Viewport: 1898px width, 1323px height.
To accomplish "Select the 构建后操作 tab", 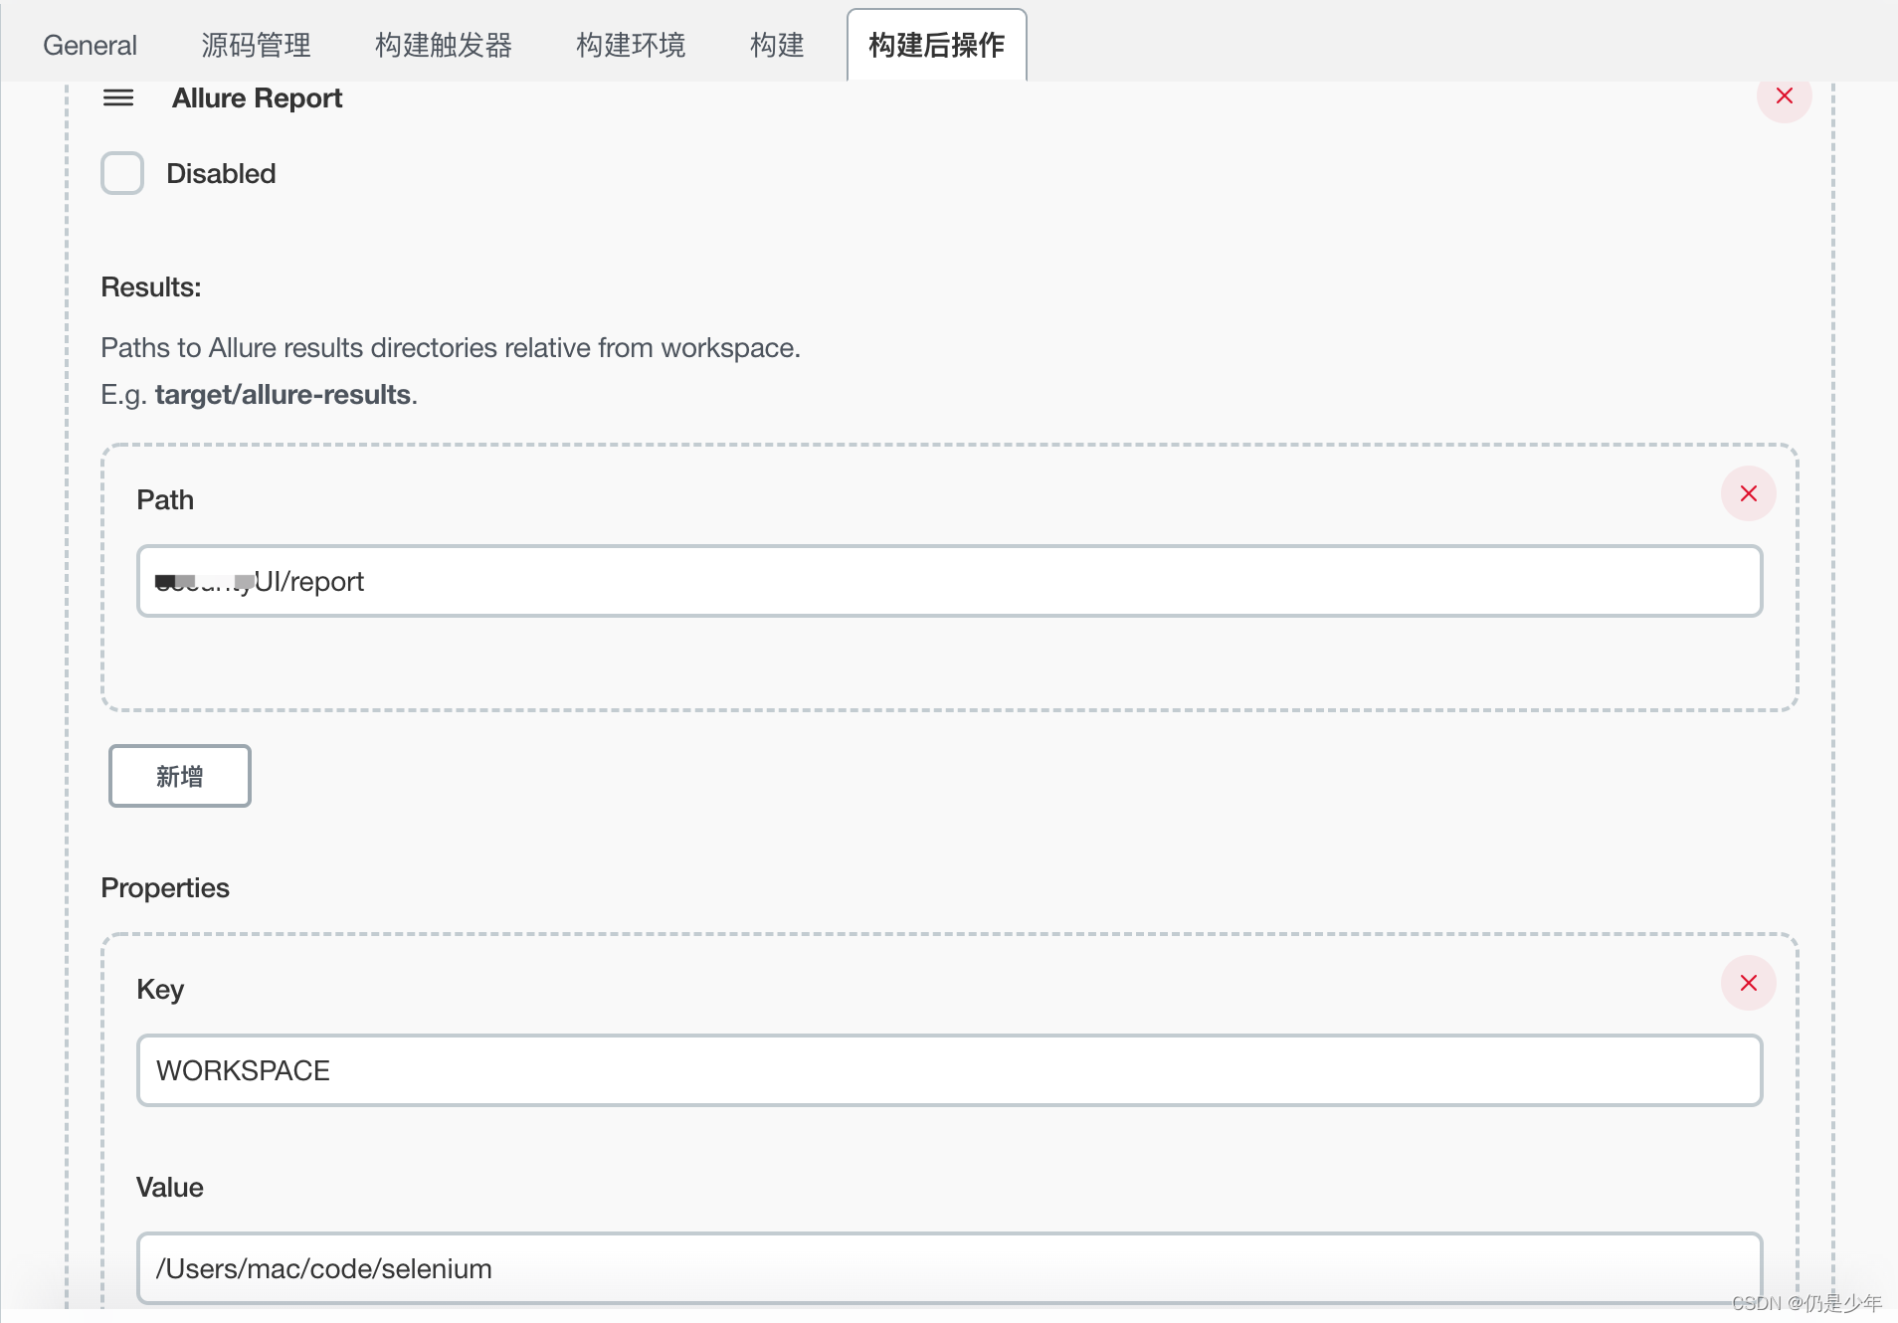I will point(936,46).
